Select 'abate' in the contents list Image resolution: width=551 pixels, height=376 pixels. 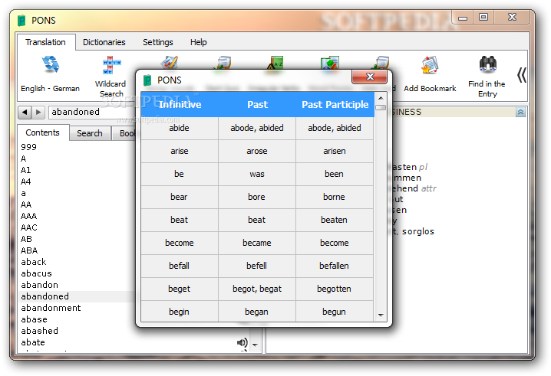click(x=33, y=342)
